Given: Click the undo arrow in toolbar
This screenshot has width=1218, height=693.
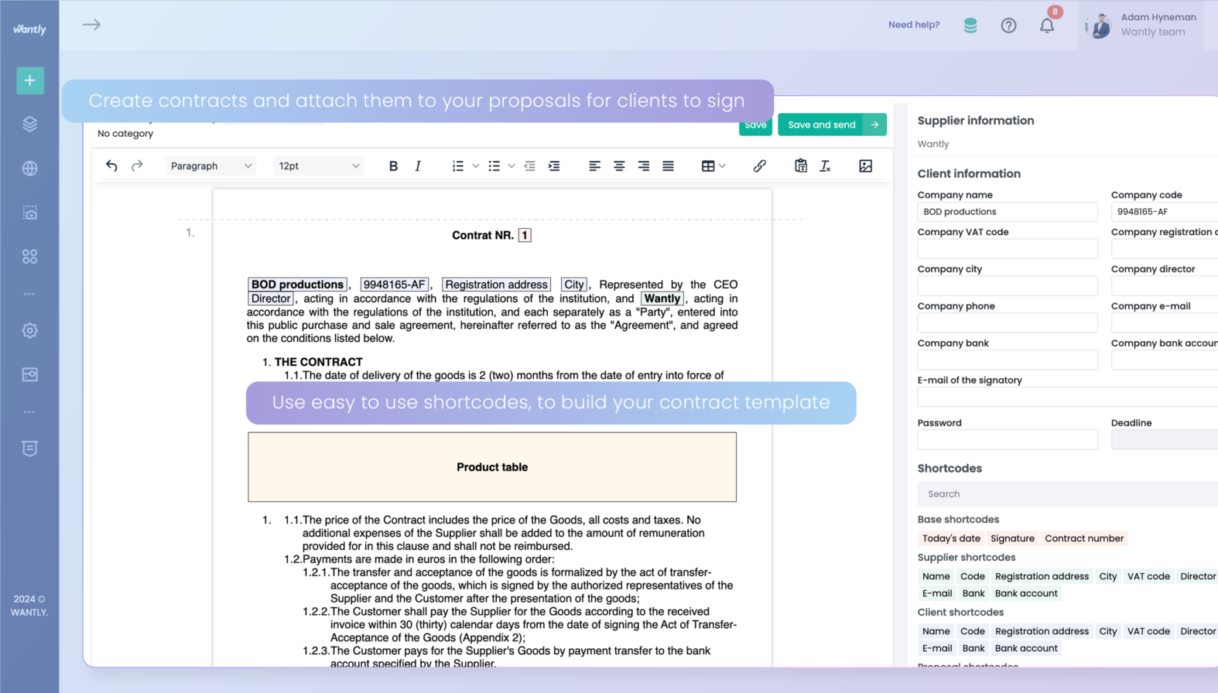Looking at the screenshot, I should click(x=111, y=166).
